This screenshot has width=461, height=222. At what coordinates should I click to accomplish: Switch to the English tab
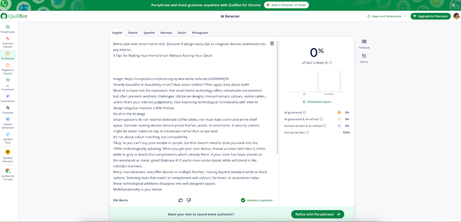[117, 33]
